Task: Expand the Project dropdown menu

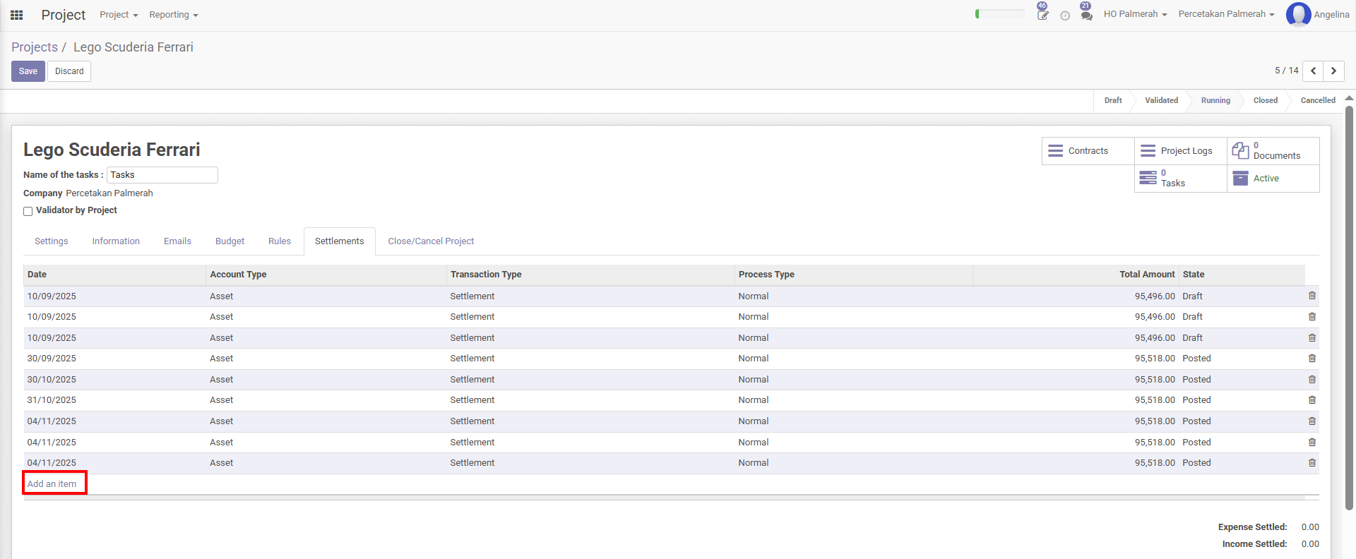Action: click(119, 15)
